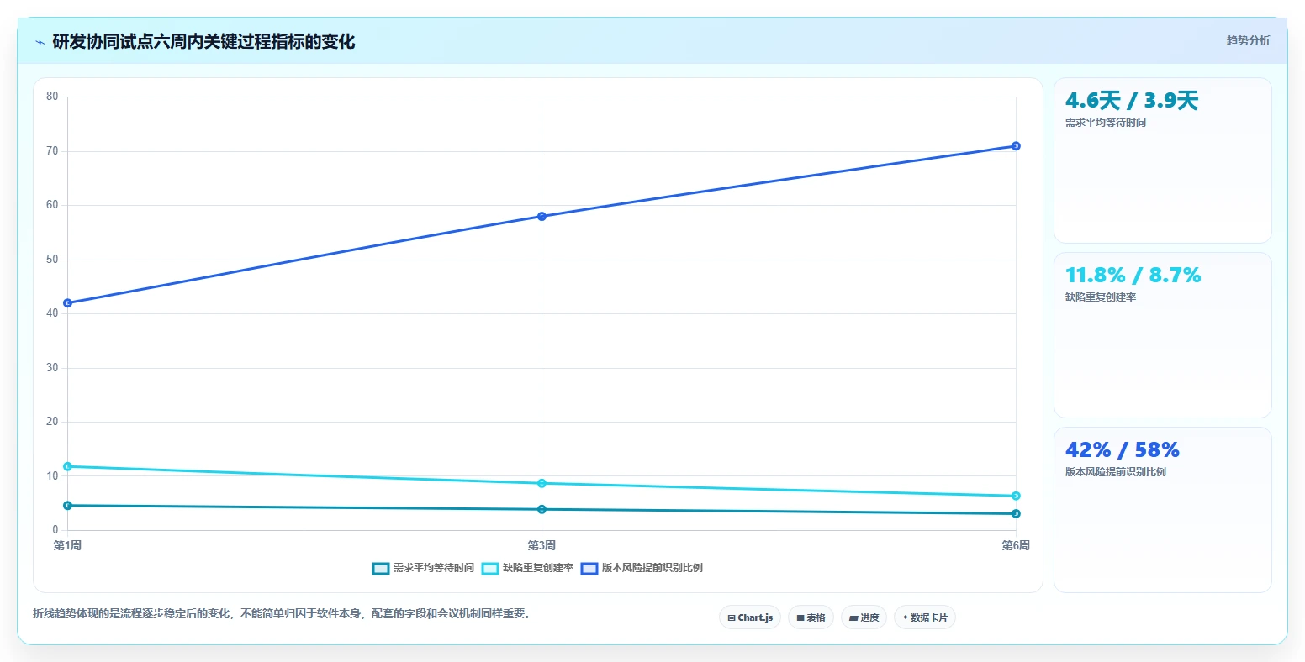Click the footnote text starting 折线趋势体现的是
This screenshot has height=662, width=1305.
[x=282, y=613]
